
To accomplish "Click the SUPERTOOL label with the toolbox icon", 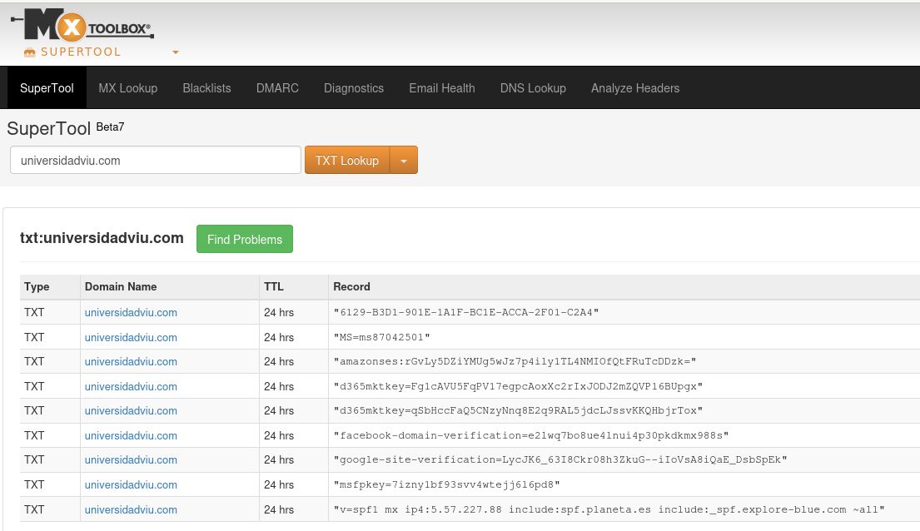I will [x=72, y=52].
